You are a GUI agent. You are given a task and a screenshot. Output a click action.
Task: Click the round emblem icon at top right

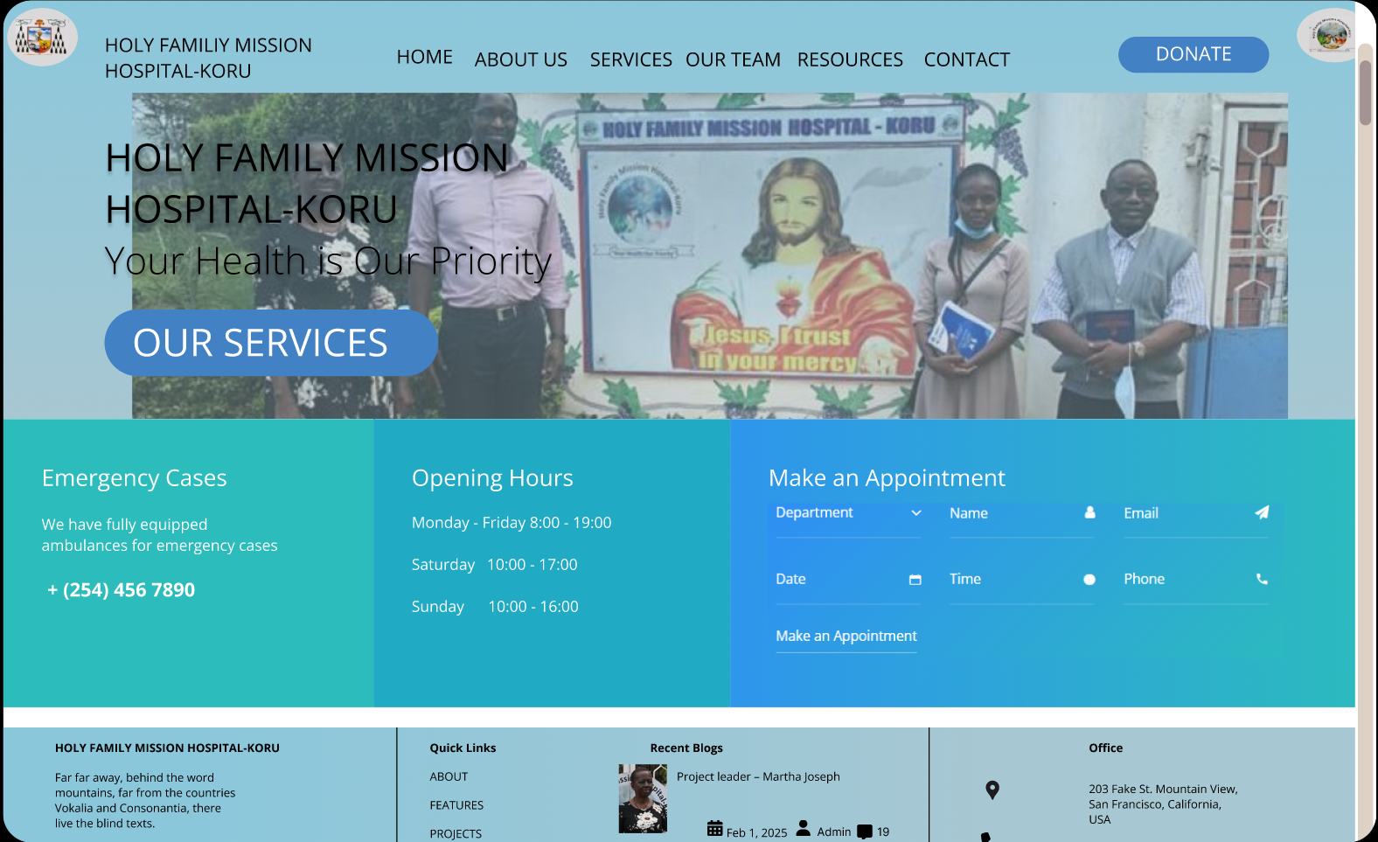(1330, 36)
